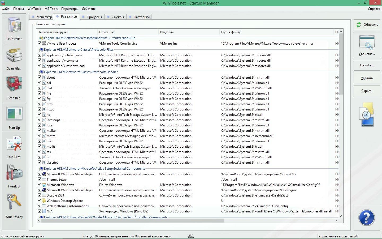Open the Tweak UI tool

[x=14, y=176]
